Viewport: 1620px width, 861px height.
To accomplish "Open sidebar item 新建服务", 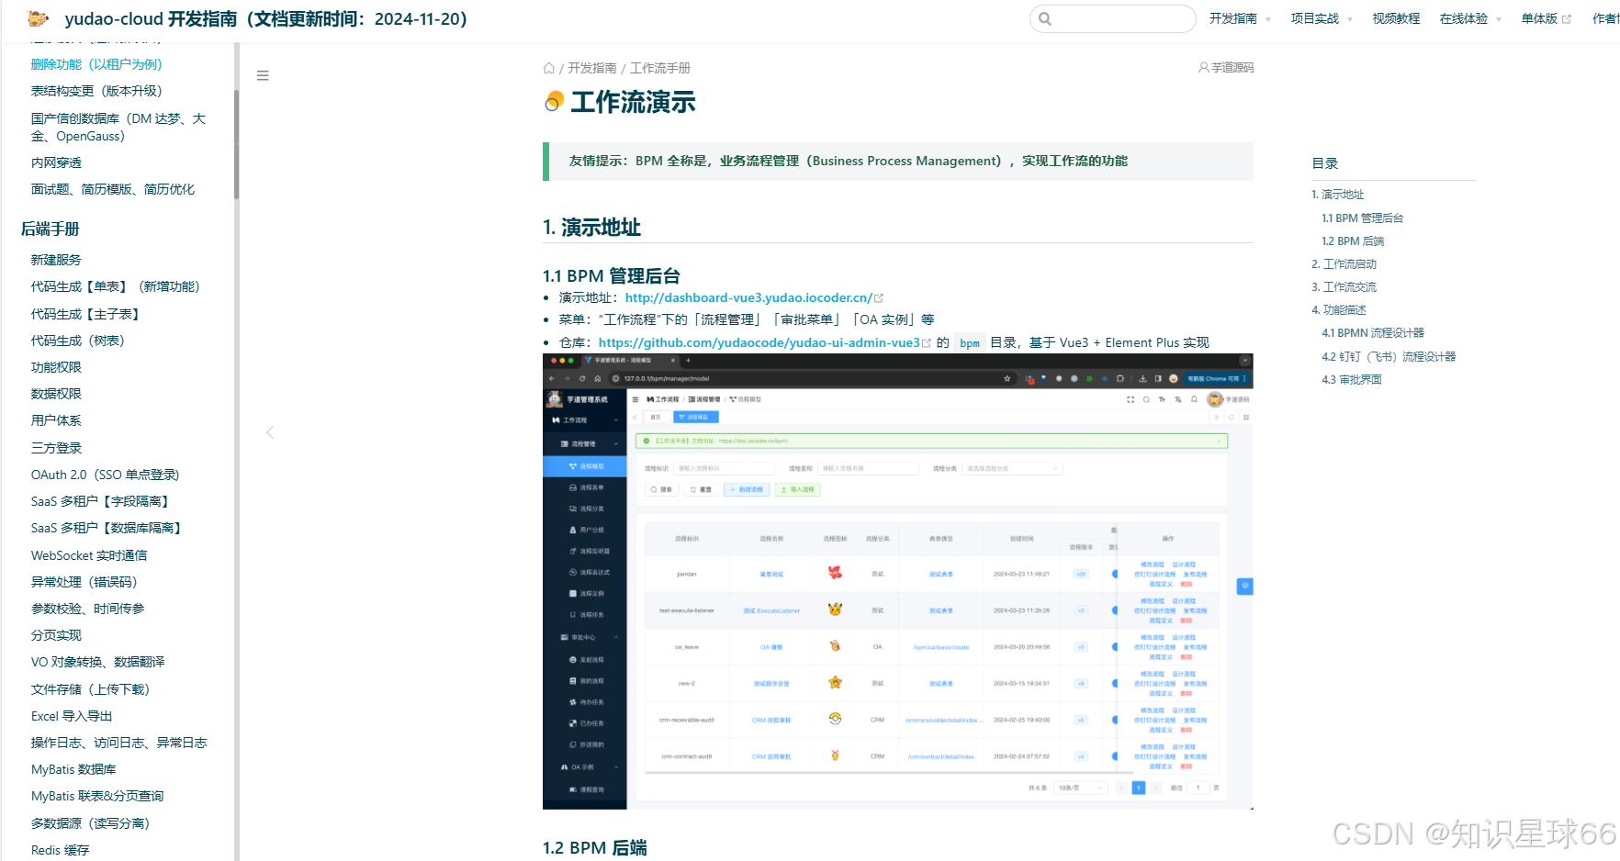I will tap(56, 260).
